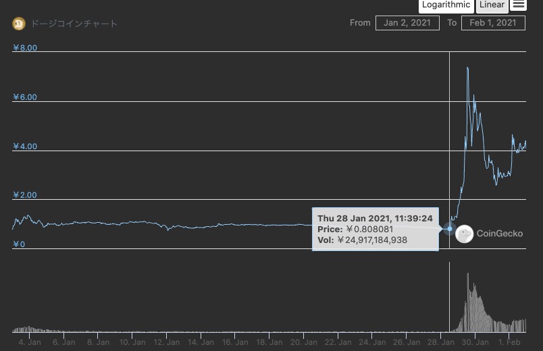Image resolution: width=543 pixels, height=351 pixels.
Task: Open the chart hamburger menu
Action: [519, 5]
